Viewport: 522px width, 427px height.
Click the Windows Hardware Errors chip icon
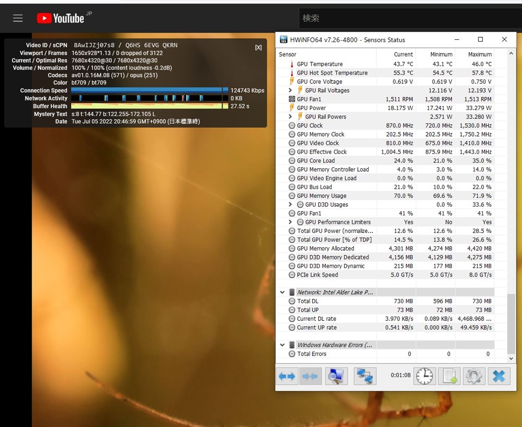(292, 345)
